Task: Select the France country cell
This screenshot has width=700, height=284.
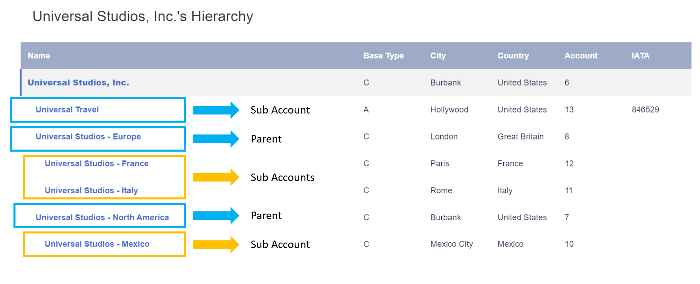Action: click(x=510, y=163)
